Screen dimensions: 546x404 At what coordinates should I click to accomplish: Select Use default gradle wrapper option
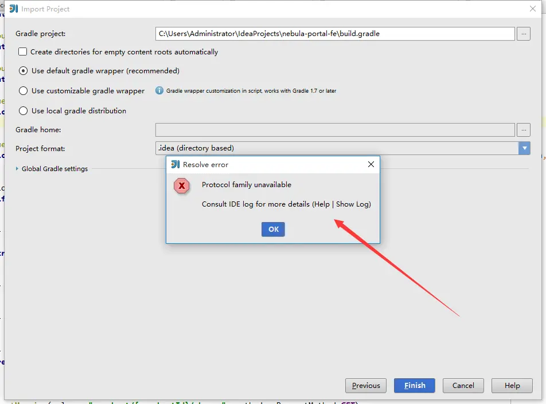point(23,71)
